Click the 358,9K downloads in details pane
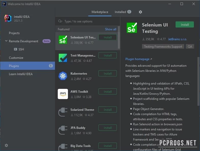Viewport: 200px width, 151px height. 148,39
